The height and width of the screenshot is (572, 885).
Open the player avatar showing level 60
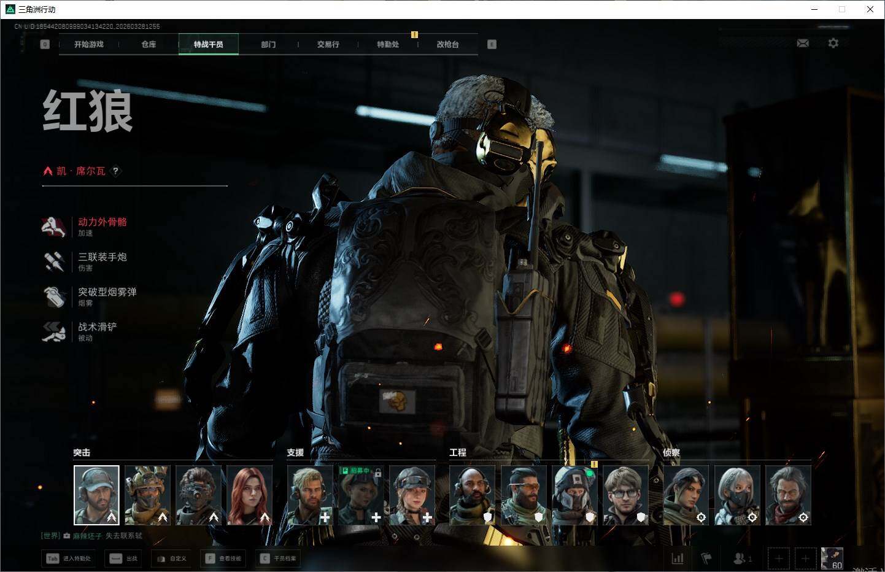pyautogui.click(x=832, y=558)
